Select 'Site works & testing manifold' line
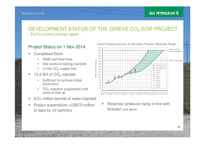Screen dimensions: 205x144 (64, 64)
